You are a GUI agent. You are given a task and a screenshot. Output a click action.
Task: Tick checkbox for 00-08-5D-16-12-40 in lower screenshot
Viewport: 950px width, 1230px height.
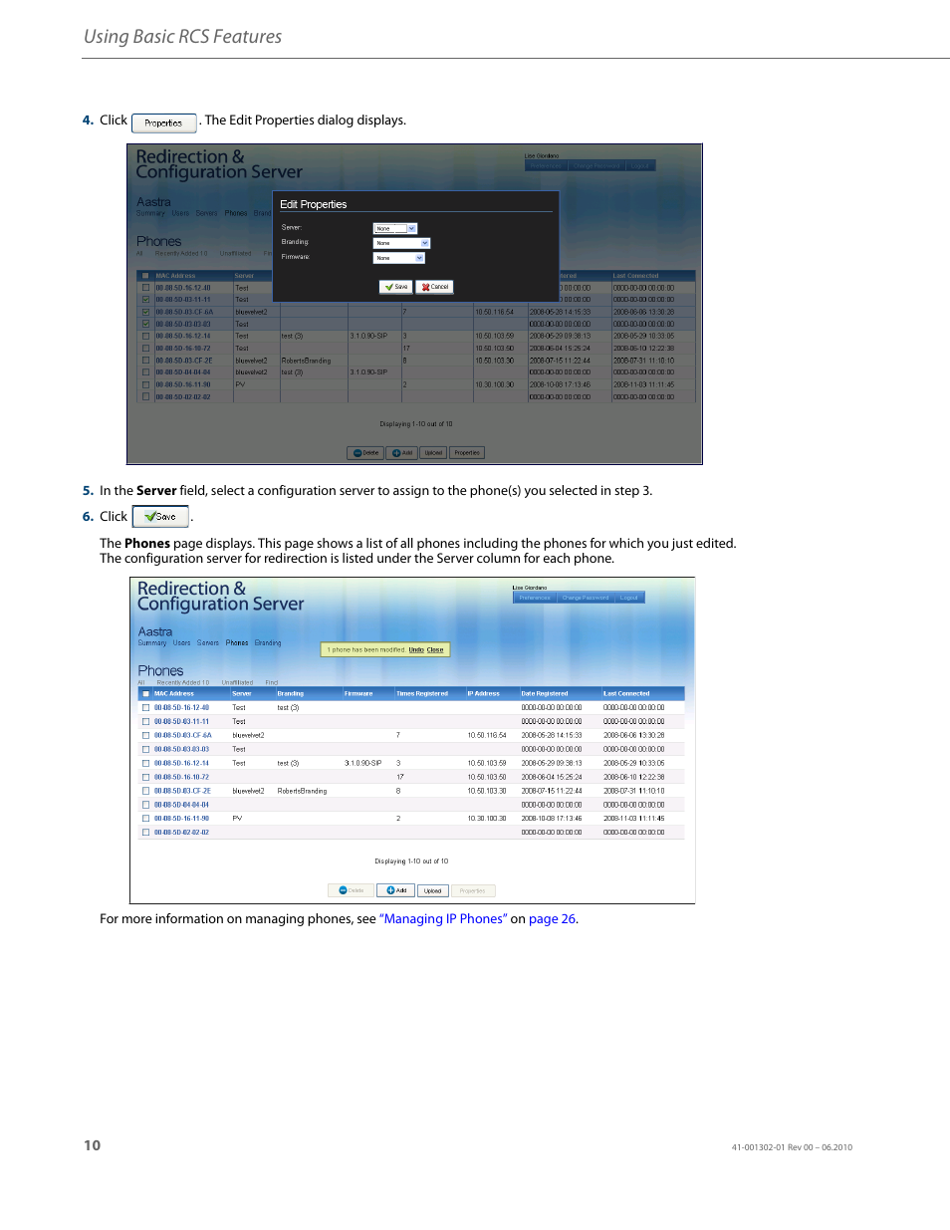click(145, 707)
